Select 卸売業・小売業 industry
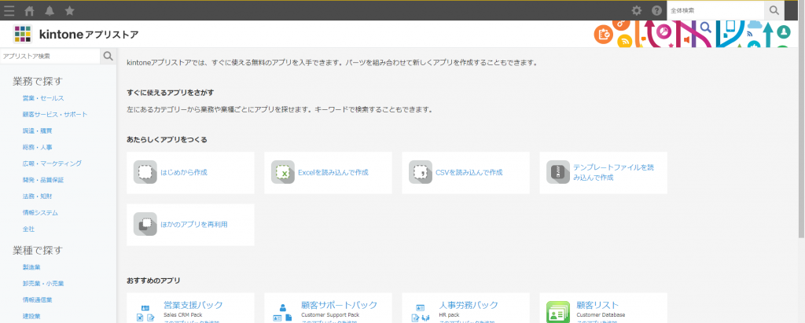Screen dimensions: 805x323 point(43,284)
